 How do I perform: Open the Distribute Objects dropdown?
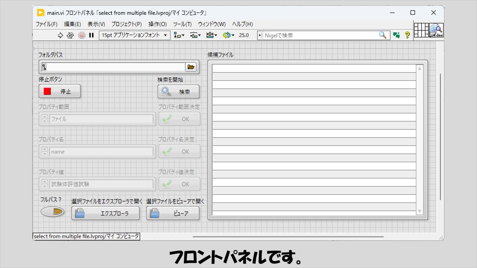tap(195, 35)
